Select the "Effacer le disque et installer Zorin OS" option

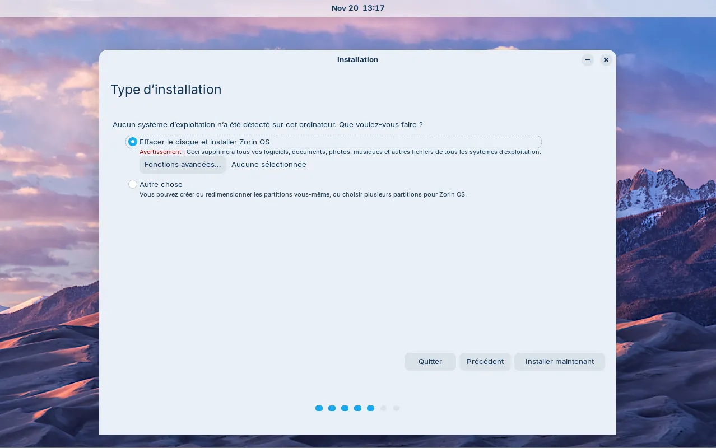tap(133, 142)
